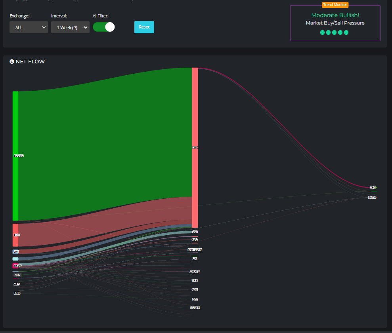Click the CLO node label

(195, 240)
